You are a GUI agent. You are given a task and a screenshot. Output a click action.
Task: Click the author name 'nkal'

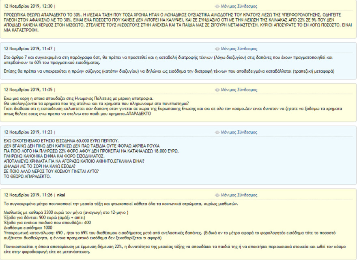62,195
